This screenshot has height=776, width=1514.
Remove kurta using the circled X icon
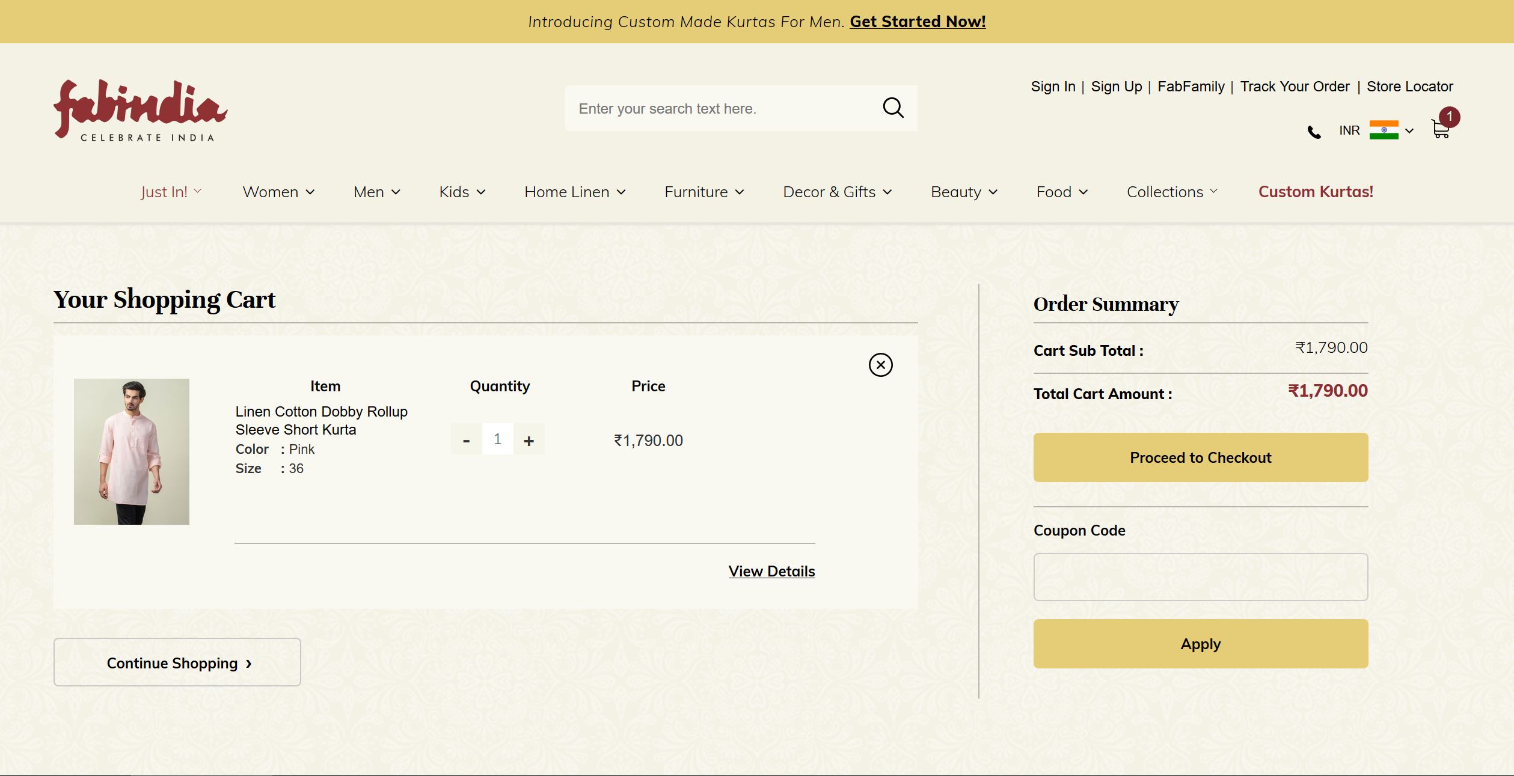click(x=880, y=365)
